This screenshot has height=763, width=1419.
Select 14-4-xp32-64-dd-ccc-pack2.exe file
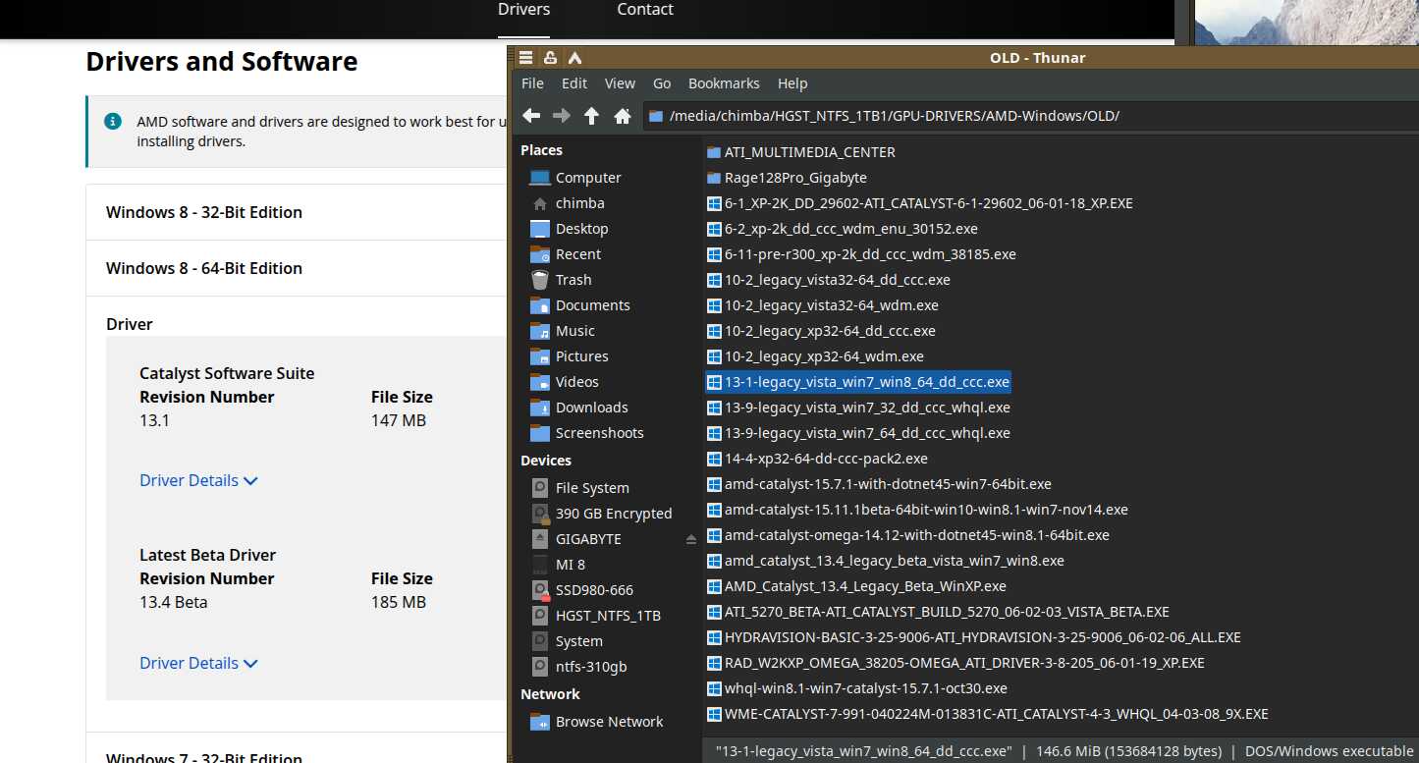coord(825,459)
